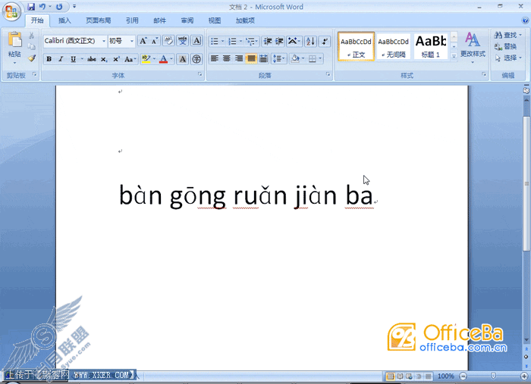Toggle bold formatting
531x384 pixels.
tap(49, 59)
